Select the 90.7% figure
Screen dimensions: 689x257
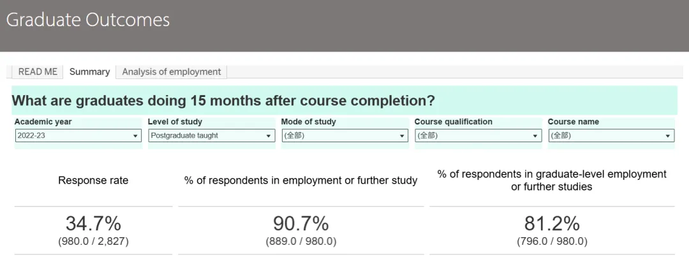click(x=301, y=223)
